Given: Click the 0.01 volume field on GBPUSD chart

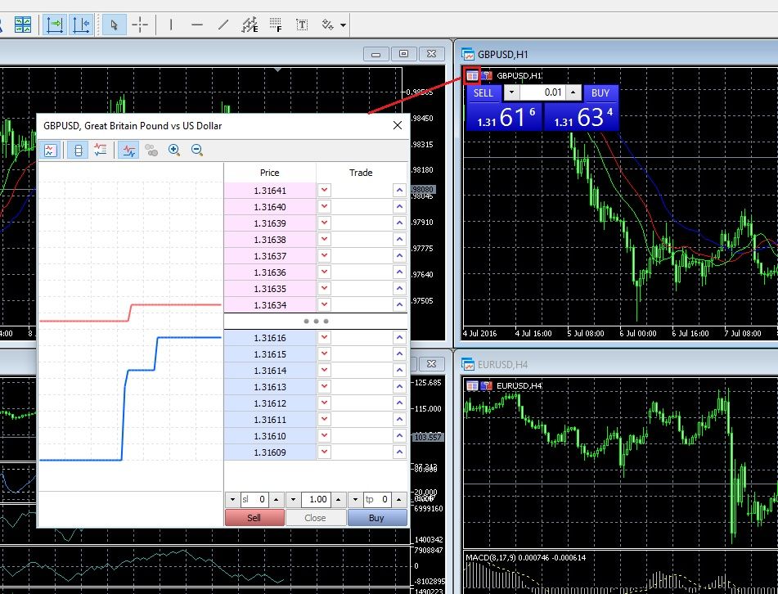Looking at the screenshot, I should pos(544,92).
